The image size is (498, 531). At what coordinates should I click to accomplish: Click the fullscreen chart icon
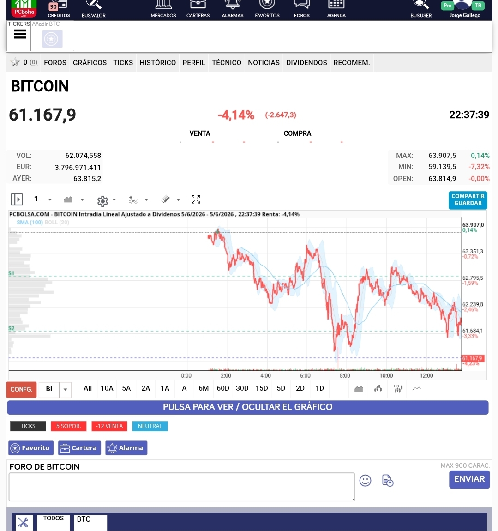pyautogui.click(x=196, y=199)
